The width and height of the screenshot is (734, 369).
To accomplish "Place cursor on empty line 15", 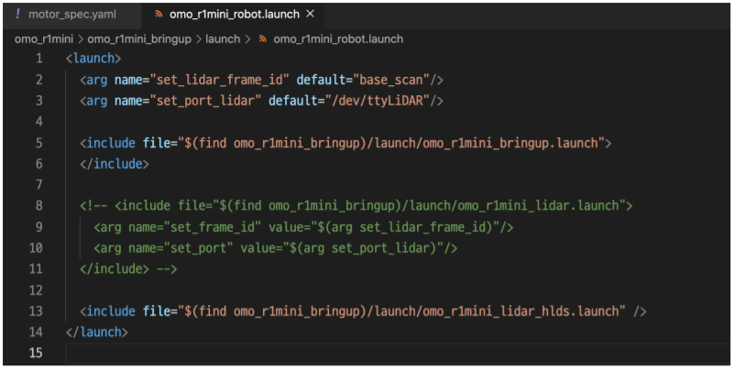I will tap(398, 353).
